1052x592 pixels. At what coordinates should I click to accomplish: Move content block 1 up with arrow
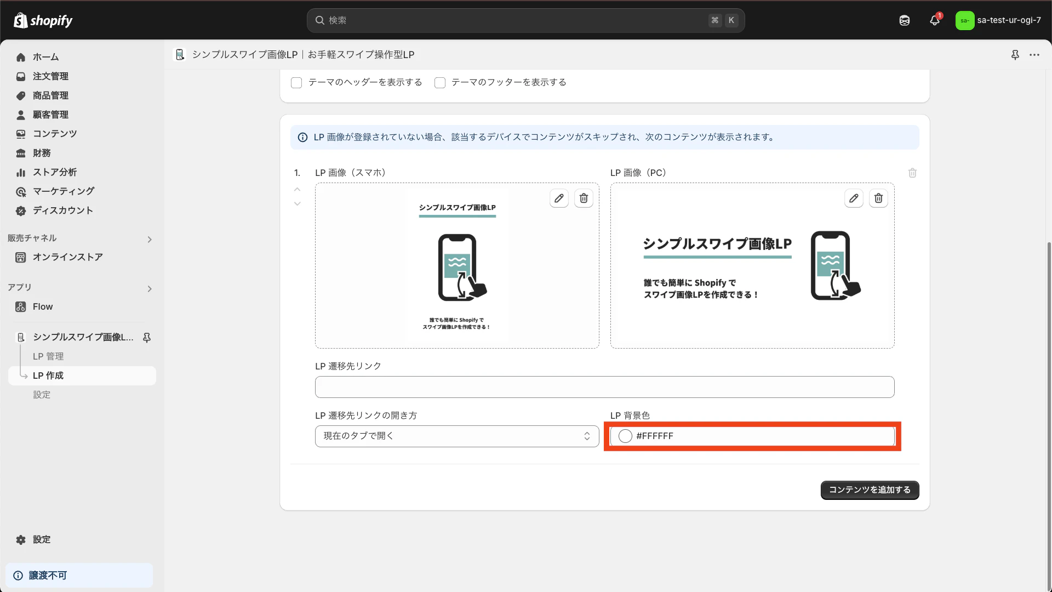pyautogui.click(x=298, y=189)
